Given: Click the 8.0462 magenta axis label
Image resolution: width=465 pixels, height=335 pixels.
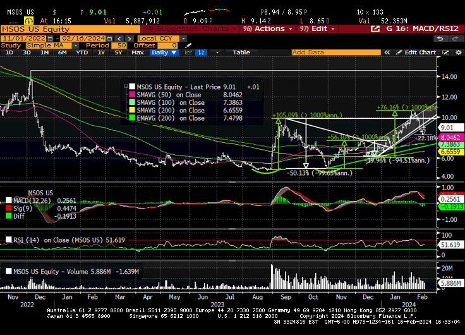Looking at the screenshot, I should point(450,137).
